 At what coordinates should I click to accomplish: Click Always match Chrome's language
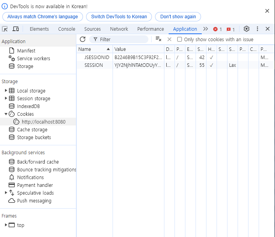coord(42,17)
